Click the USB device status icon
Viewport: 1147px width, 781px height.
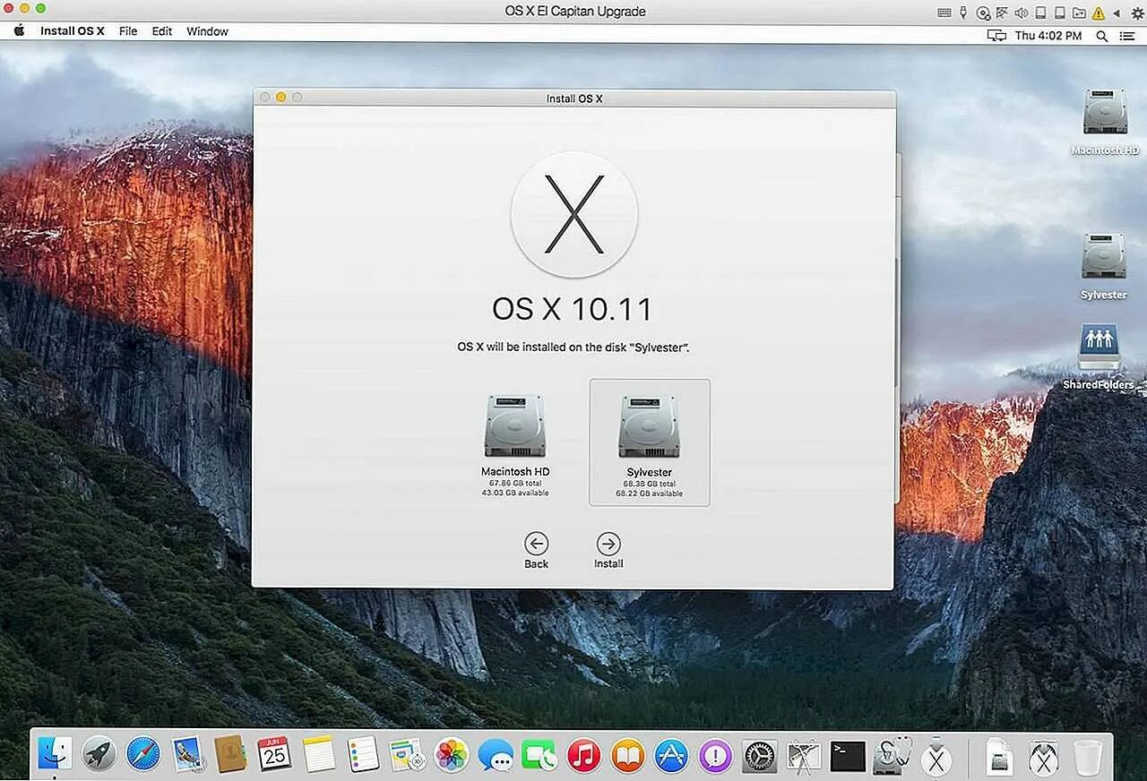[x=964, y=13]
